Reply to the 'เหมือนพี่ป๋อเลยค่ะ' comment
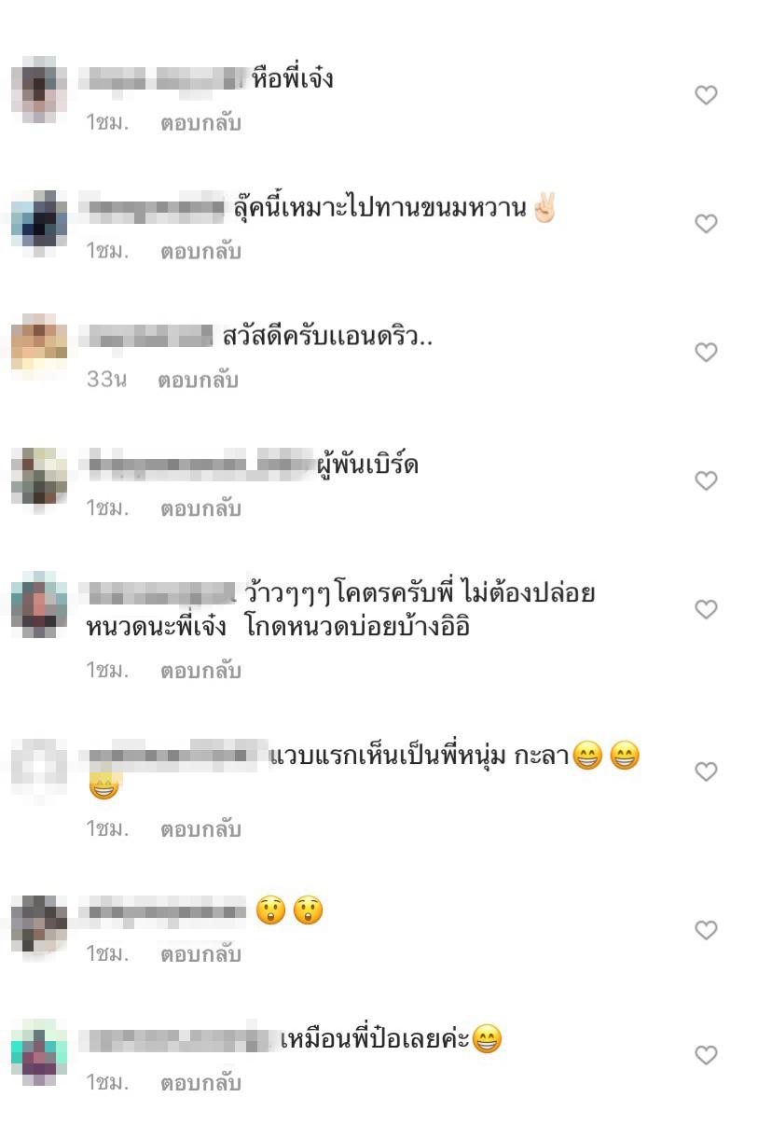 [200, 1084]
